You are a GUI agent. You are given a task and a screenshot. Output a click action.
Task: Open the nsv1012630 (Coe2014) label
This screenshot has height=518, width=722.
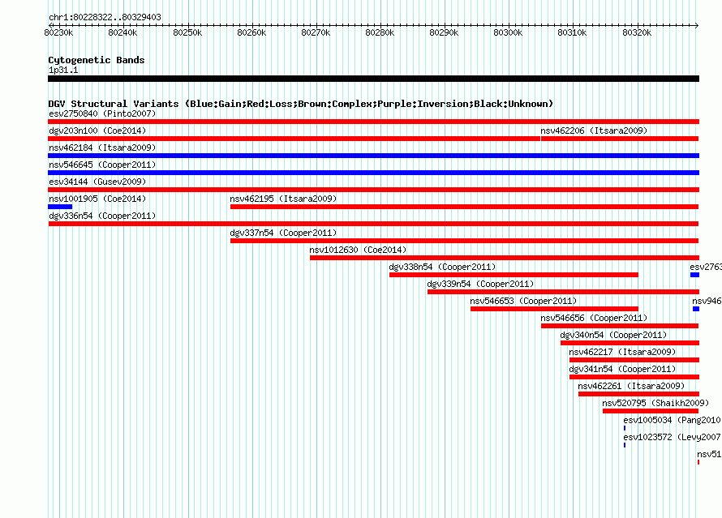pyautogui.click(x=358, y=250)
